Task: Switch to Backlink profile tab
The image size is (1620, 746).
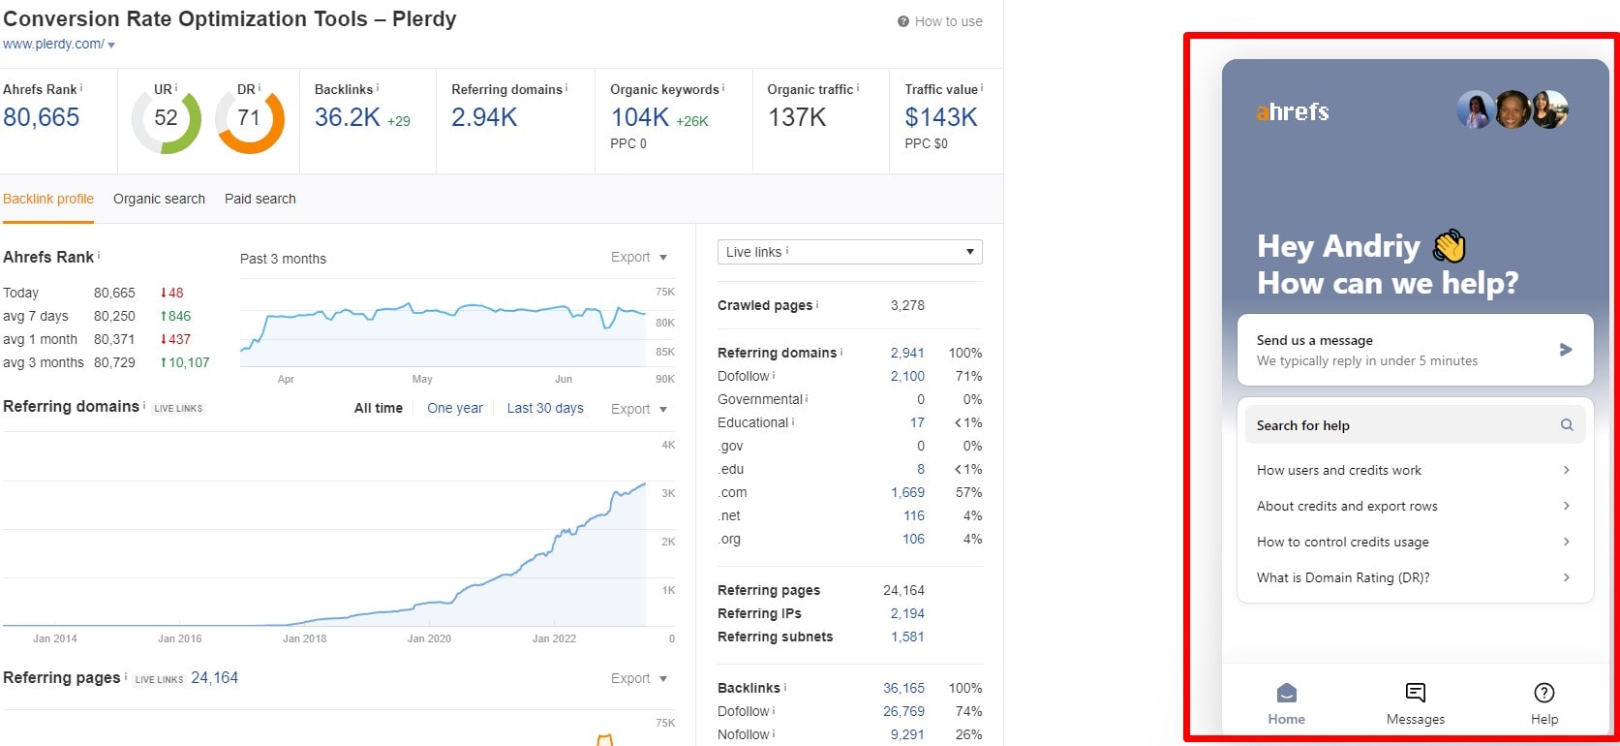Action: click(48, 199)
